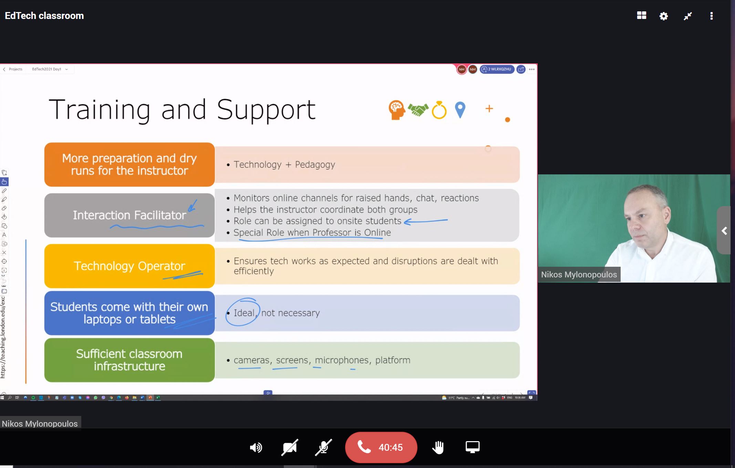Click the blue location pin icon

(x=460, y=110)
